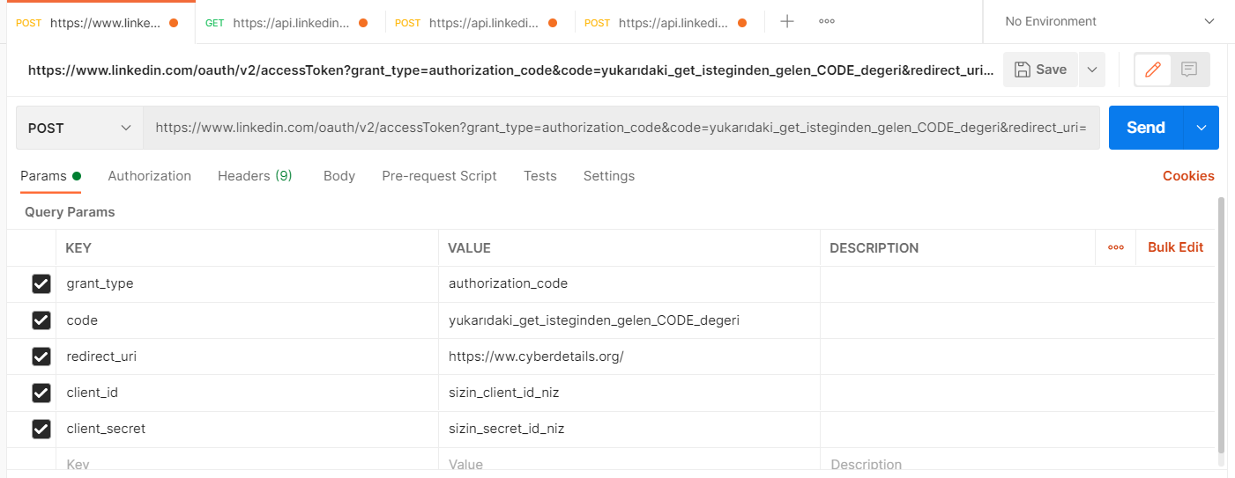The height and width of the screenshot is (478, 1235).
Task: Uncheck the redirect_uri parameter checkbox
Action: pyautogui.click(x=41, y=357)
